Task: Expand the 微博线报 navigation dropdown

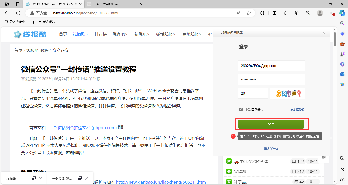Action: pyautogui.click(x=166, y=34)
